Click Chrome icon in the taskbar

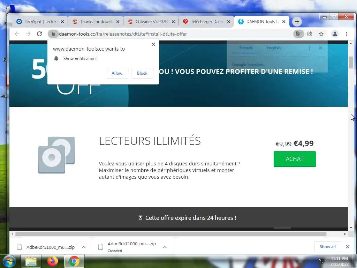click(74, 261)
